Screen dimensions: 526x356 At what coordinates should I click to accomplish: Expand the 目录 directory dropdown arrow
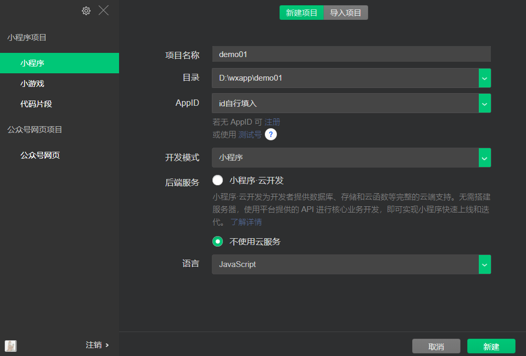click(x=485, y=78)
